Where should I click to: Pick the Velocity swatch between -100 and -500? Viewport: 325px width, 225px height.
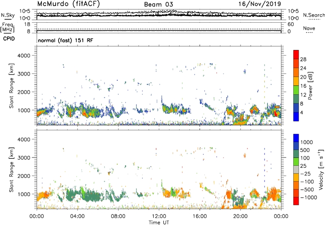click(296, 186)
